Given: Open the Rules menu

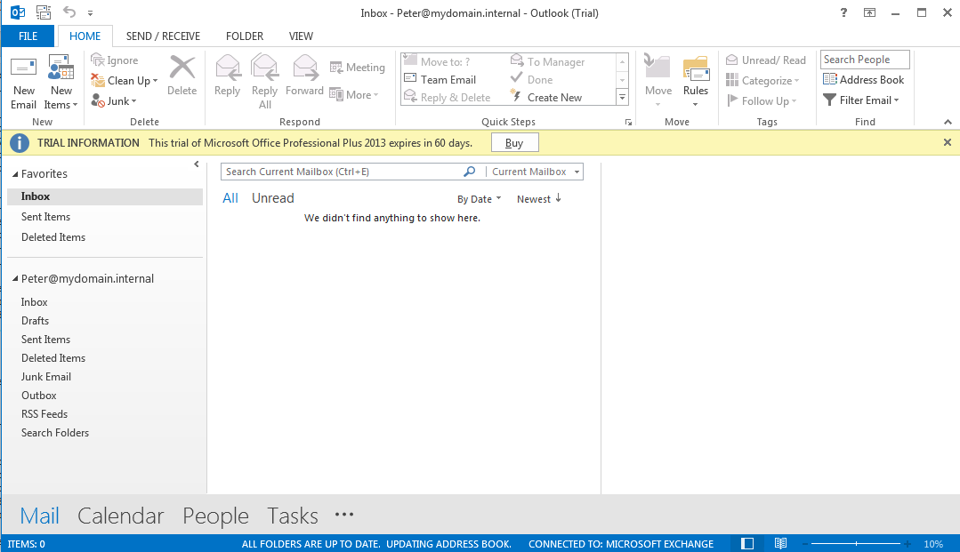Looking at the screenshot, I should pyautogui.click(x=696, y=81).
